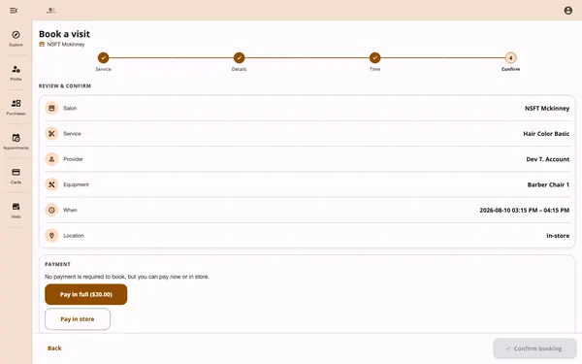Click the 'Provider' row label
The height and width of the screenshot is (364, 582).
pyautogui.click(x=73, y=159)
